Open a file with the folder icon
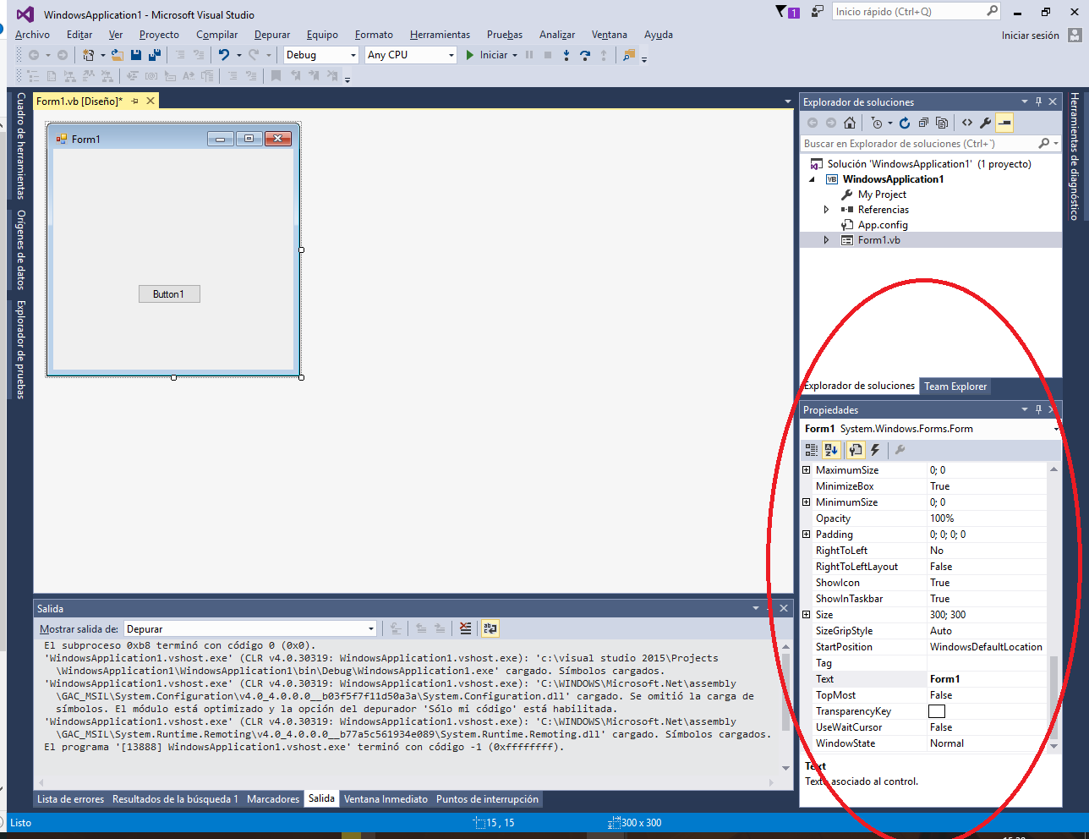The height and width of the screenshot is (839, 1089). 117,55
